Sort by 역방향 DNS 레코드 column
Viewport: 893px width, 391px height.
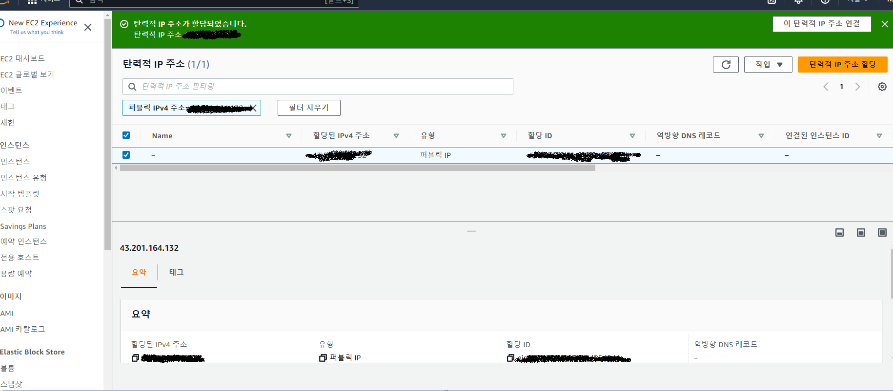[761, 136]
